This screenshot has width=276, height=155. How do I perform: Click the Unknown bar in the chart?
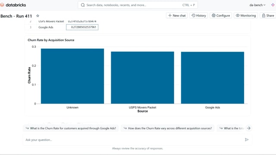click(x=72, y=76)
